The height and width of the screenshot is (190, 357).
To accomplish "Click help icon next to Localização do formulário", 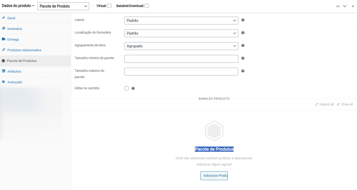I will pos(243,33).
